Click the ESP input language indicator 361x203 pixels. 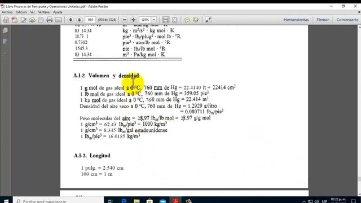click(324, 201)
